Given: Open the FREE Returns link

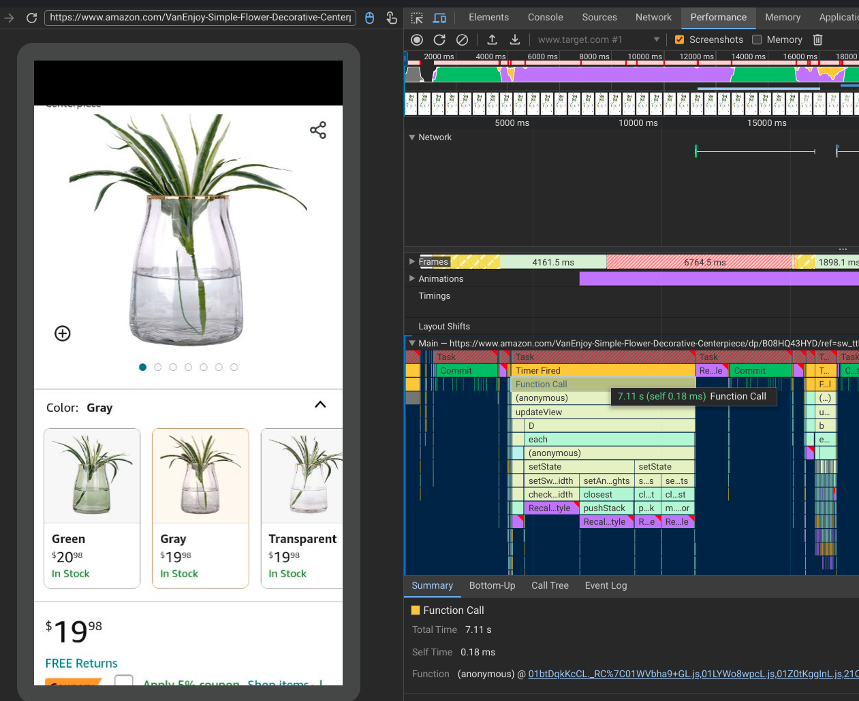Looking at the screenshot, I should pos(82,663).
